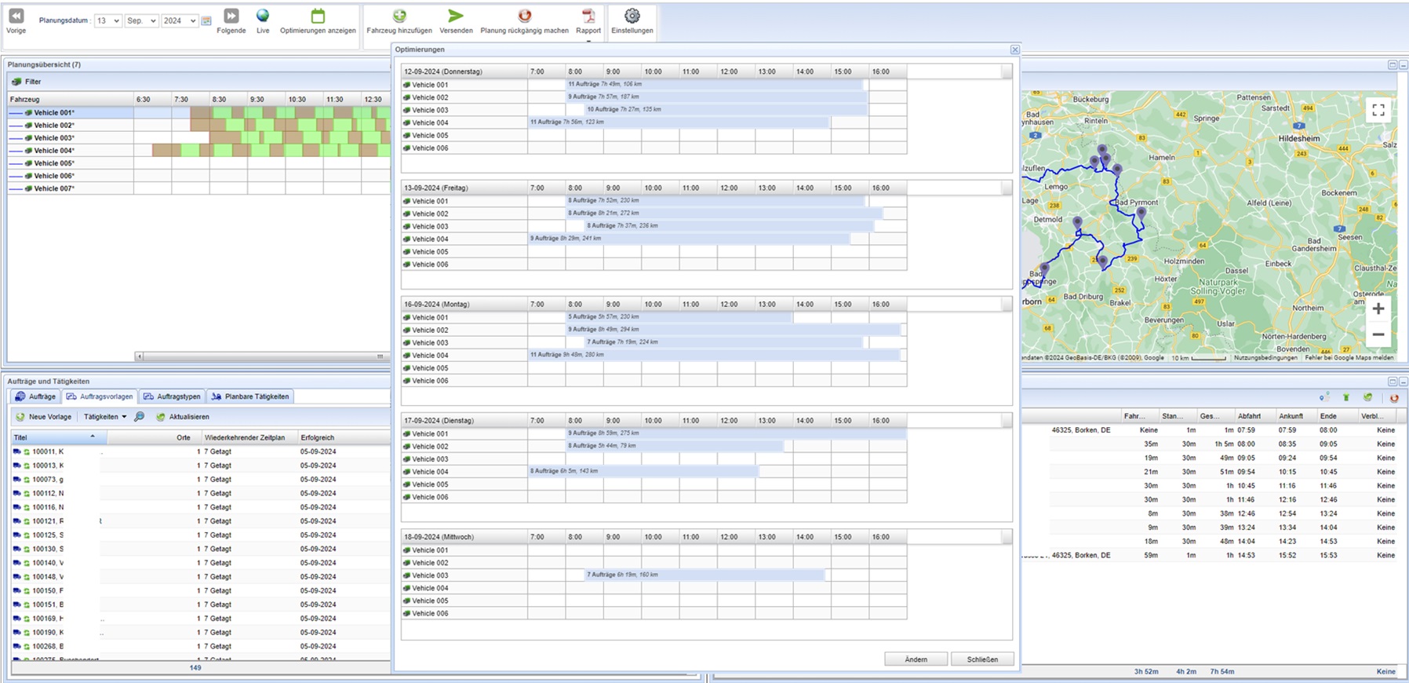
Task: Click the Optimierungen anzeigen calendar icon
Action: pyautogui.click(x=318, y=16)
